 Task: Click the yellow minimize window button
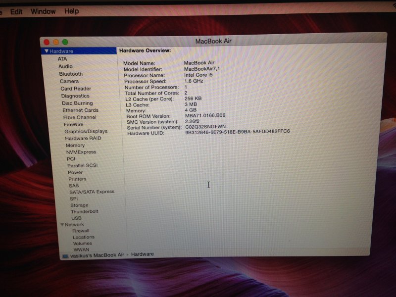pyautogui.click(x=56, y=42)
